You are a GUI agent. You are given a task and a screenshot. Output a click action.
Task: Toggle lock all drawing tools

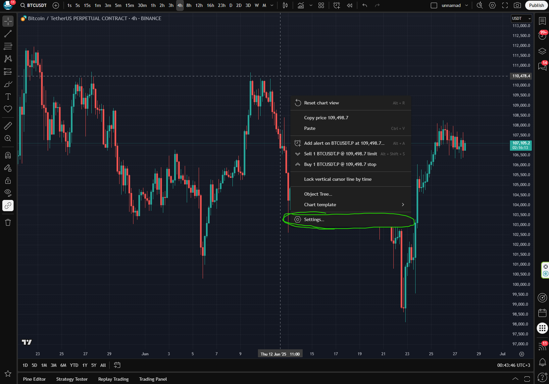[8, 180]
